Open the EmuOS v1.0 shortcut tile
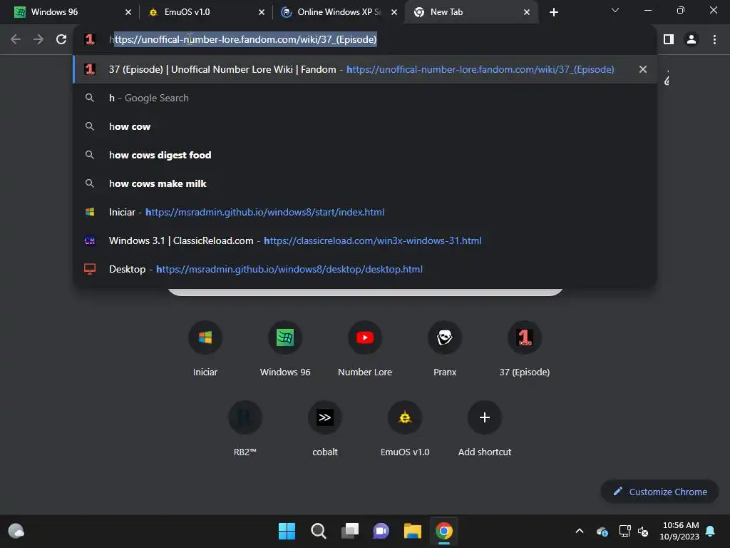Screen dimensions: 730x548 [405, 428]
